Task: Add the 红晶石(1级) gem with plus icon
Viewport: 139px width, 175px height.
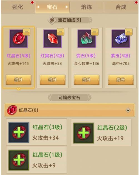Action: point(19,160)
